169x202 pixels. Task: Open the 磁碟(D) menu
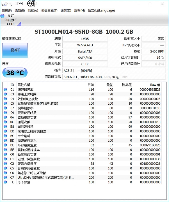tap(66, 10)
